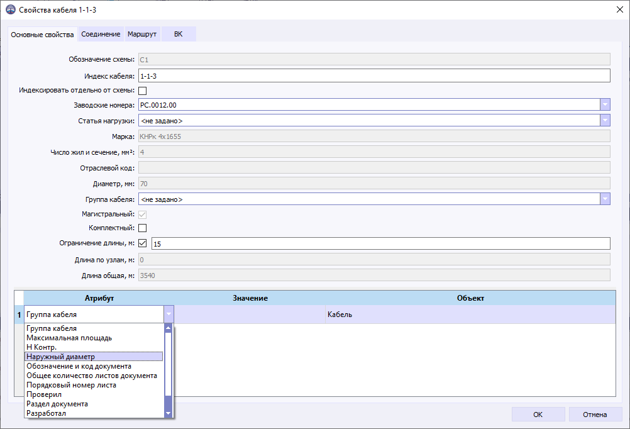Uncheck the 'Ограничение длины' checkbox
The image size is (630, 429).
[x=142, y=243]
